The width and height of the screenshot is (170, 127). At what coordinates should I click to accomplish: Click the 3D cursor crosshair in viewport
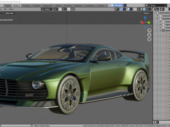(x=2, y=69)
